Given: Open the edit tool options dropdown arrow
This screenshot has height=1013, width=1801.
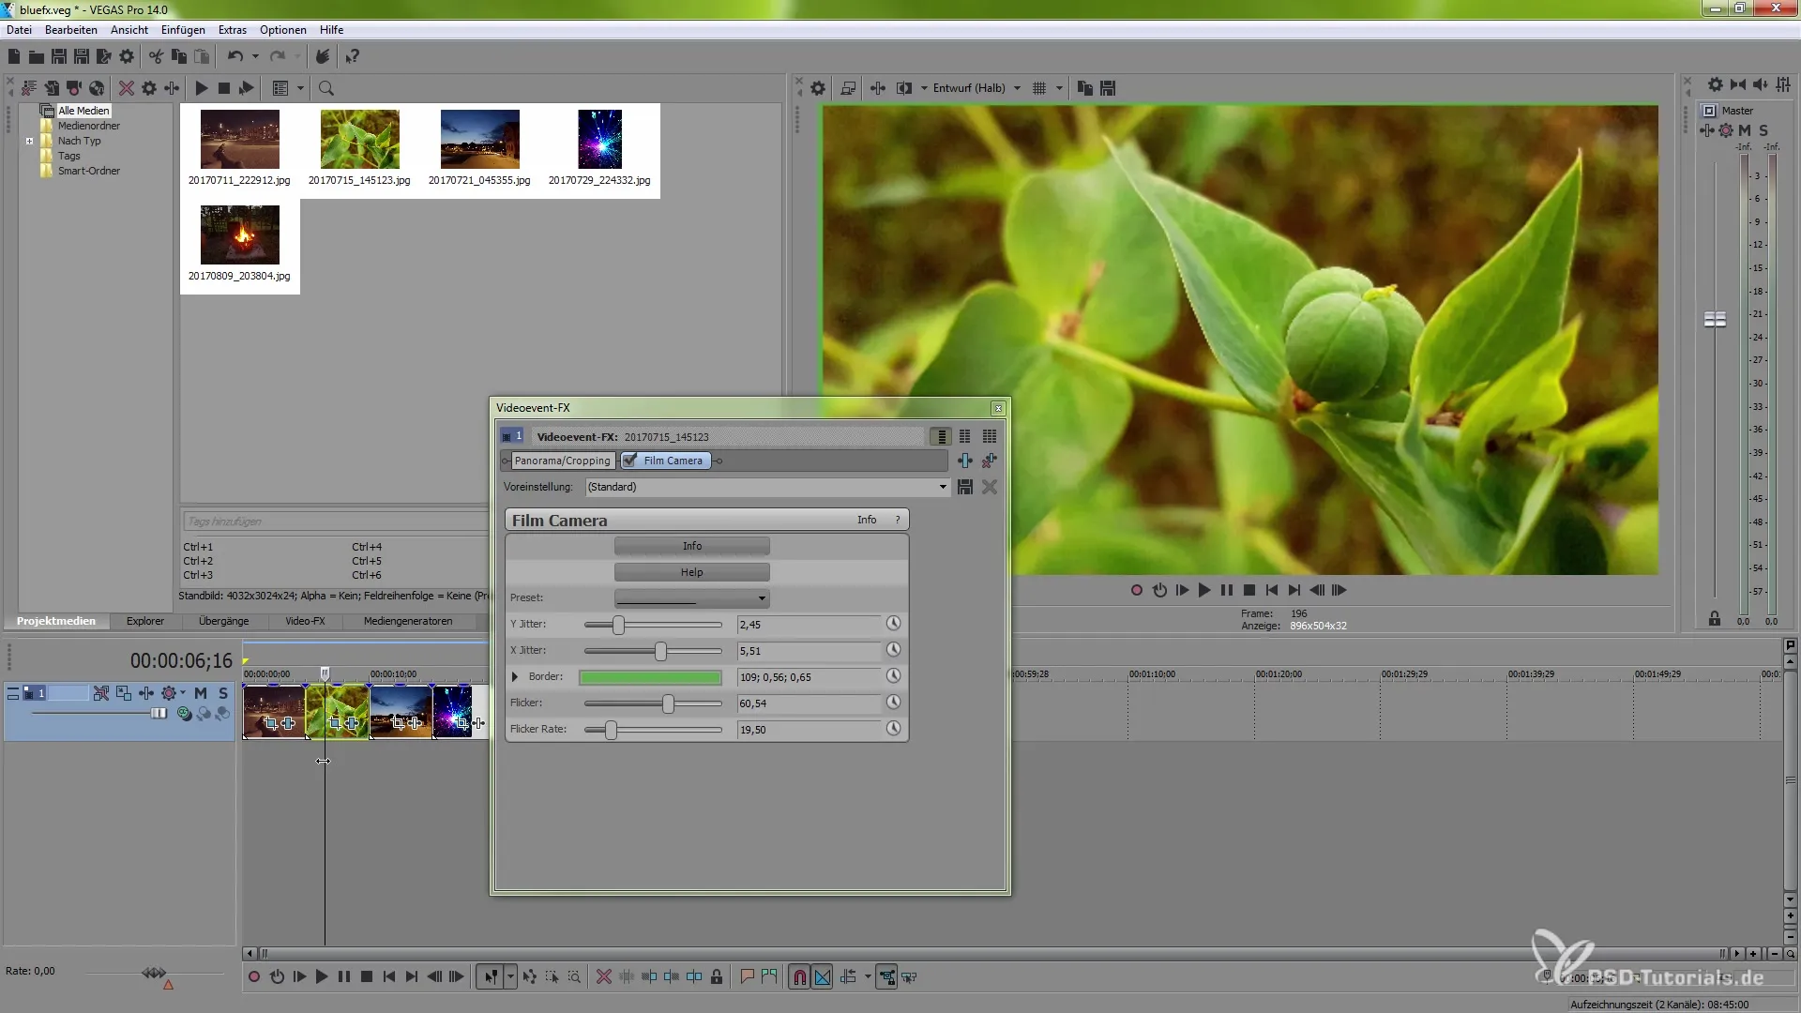Looking at the screenshot, I should (x=510, y=977).
